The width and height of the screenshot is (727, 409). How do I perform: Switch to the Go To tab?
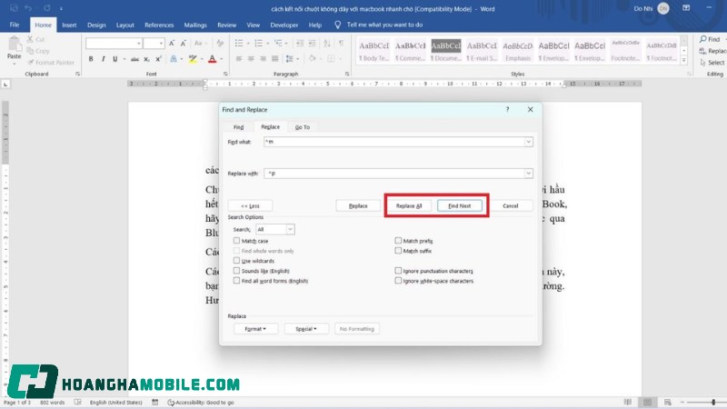click(x=302, y=127)
